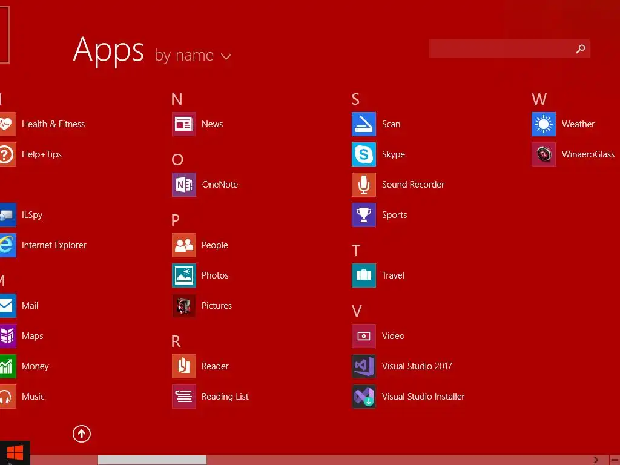Open the Maps app icon
The width and height of the screenshot is (620, 465).
click(x=8, y=336)
